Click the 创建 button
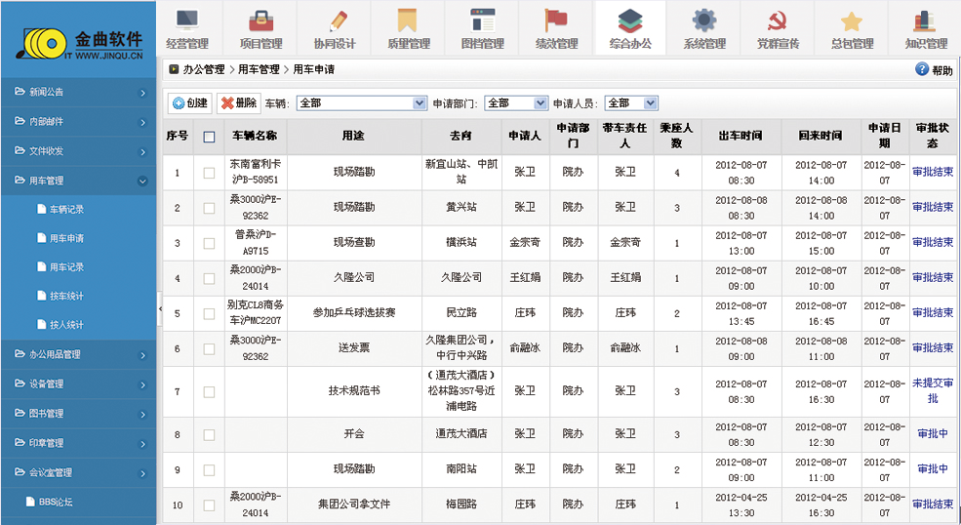 (x=190, y=102)
